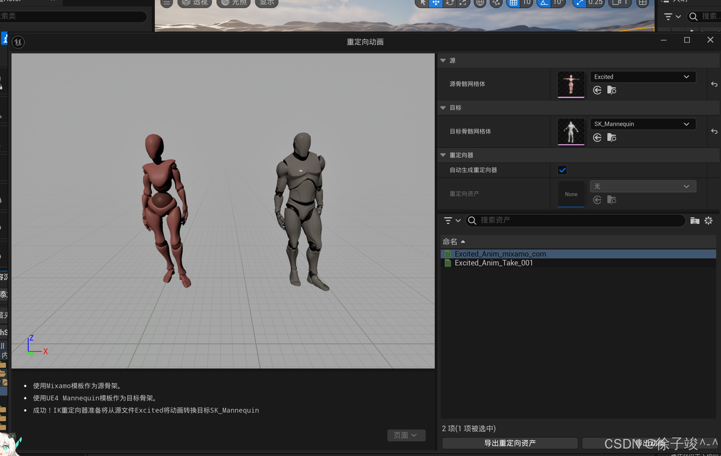This screenshot has width=721, height=456.
Task: Click use-selected-asset arrow under SK_Mannequin
Action: point(597,138)
